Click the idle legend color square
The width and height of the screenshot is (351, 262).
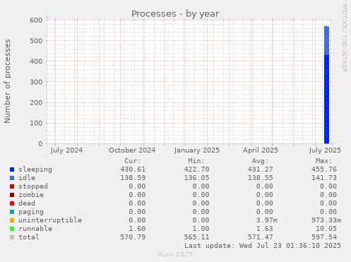tap(12, 178)
